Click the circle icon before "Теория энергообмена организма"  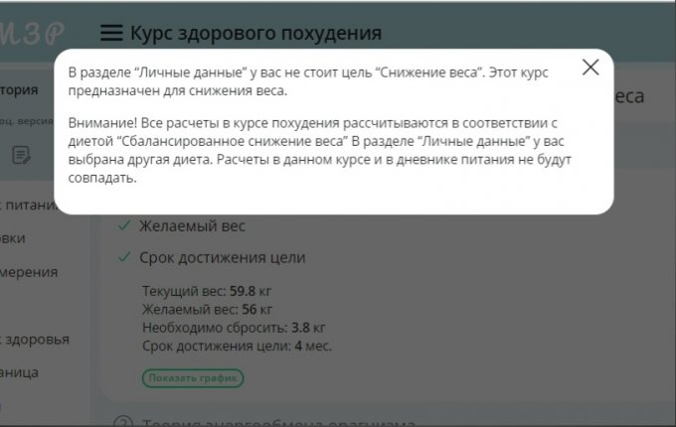[123, 419]
